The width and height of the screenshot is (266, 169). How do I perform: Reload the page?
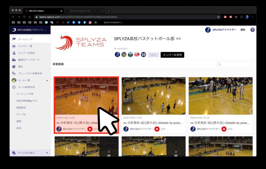(x=24, y=17)
